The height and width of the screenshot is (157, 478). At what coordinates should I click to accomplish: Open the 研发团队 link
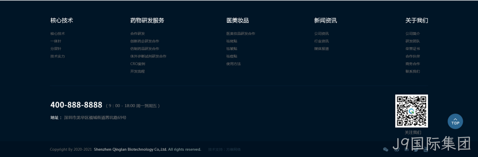pyautogui.click(x=413, y=41)
